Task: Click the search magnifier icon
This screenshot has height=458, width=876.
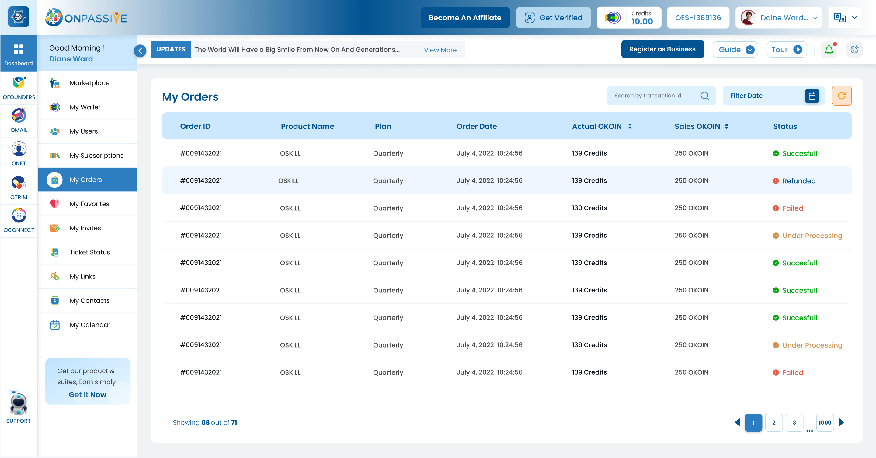Action: [x=705, y=96]
